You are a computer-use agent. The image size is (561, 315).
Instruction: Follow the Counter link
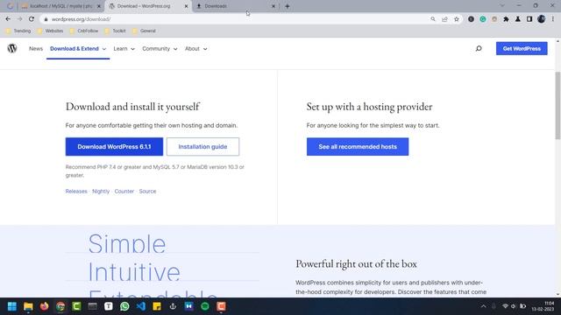click(x=124, y=192)
